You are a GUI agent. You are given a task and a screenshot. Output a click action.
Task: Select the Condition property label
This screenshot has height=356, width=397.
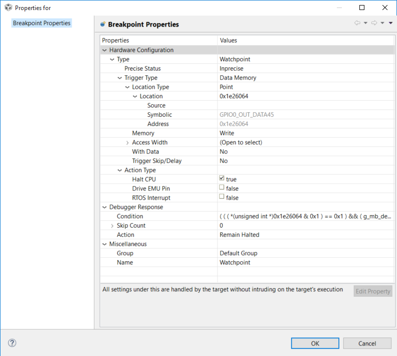click(x=130, y=216)
